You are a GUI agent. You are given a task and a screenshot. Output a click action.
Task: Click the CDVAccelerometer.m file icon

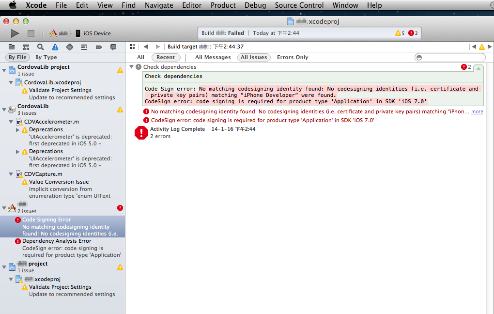pyautogui.click(x=19, y=122)
